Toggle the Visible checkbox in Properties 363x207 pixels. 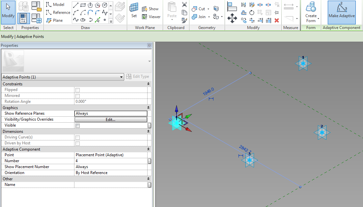[78, 125]
